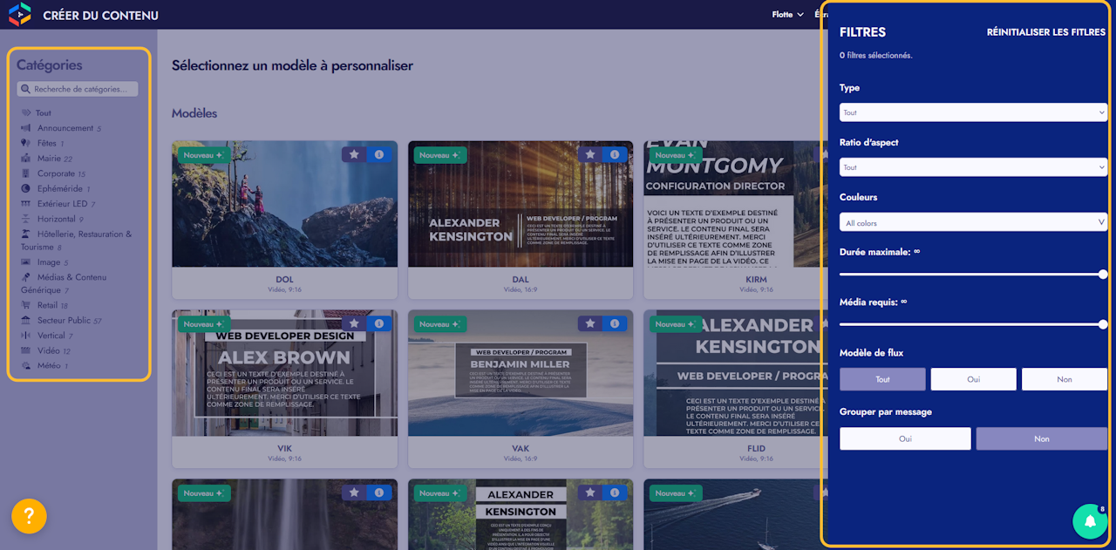Click the Fêtes category balloon icon

25,143
